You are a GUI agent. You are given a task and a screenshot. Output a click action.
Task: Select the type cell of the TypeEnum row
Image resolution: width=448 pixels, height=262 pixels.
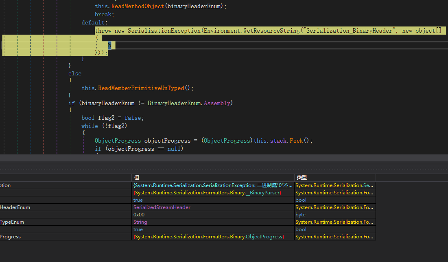tap(335, 222)
